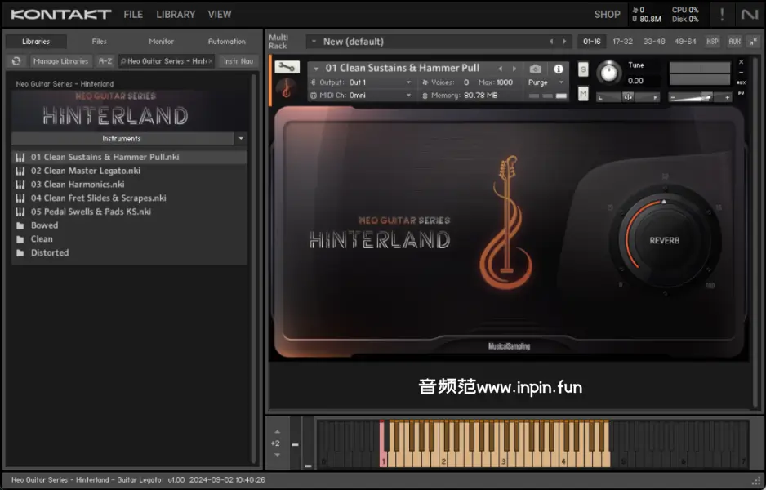Click the exclamation warning icon in header
766x490 pixels.
tap(721, 15)
